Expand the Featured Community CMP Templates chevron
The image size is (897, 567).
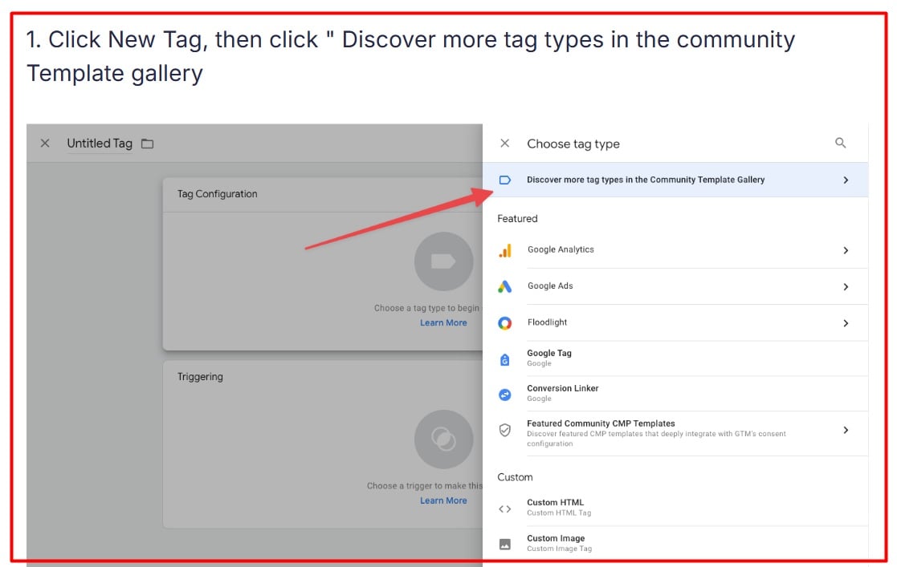pos(846,430)
